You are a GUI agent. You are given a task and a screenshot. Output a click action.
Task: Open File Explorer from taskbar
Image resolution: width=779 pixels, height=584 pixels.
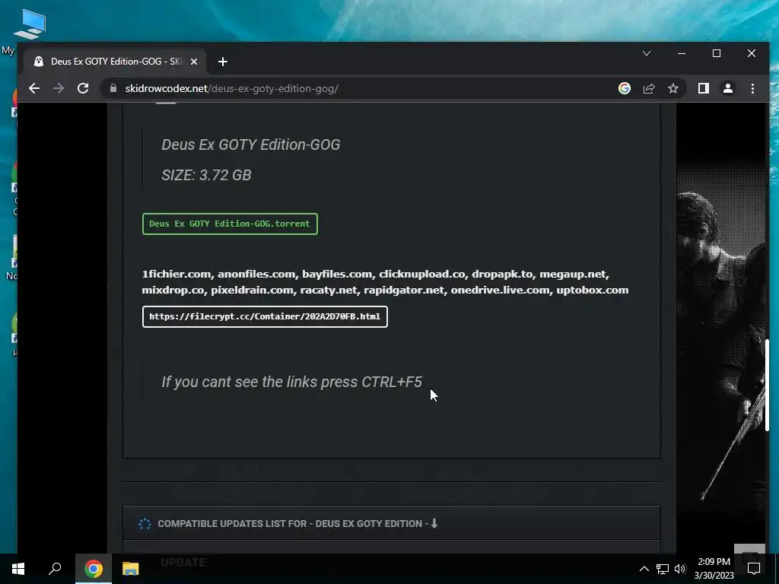pyautogui.click(x=131, y=569)
